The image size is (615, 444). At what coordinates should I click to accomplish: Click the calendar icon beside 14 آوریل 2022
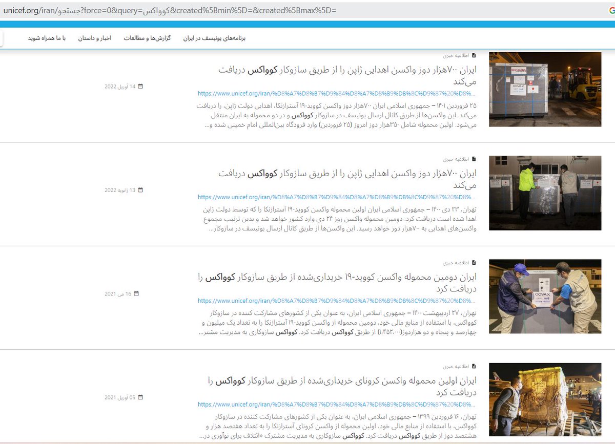(140, 87)
